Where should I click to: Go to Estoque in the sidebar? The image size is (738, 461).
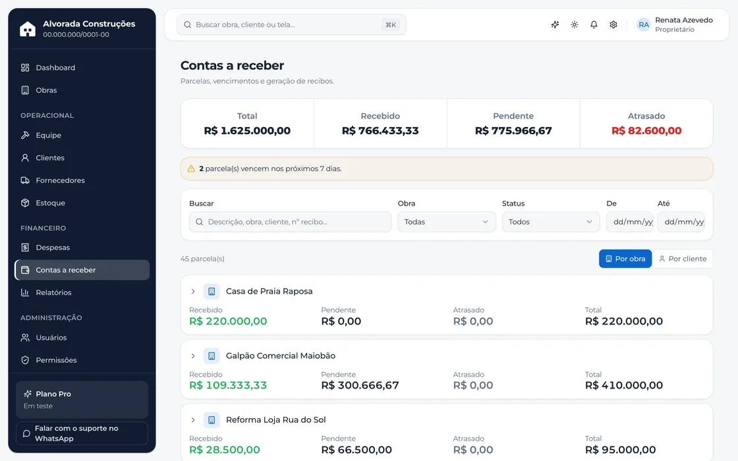[x=82, y=203]
